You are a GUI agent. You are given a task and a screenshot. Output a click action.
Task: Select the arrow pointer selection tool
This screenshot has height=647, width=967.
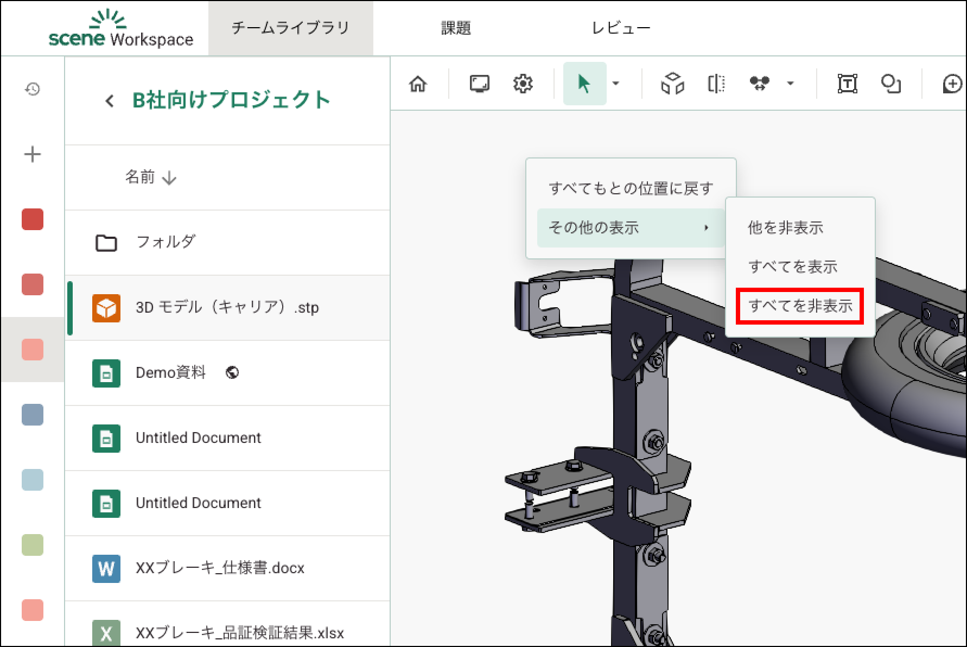pyautogui.click(x=584, y=84)
